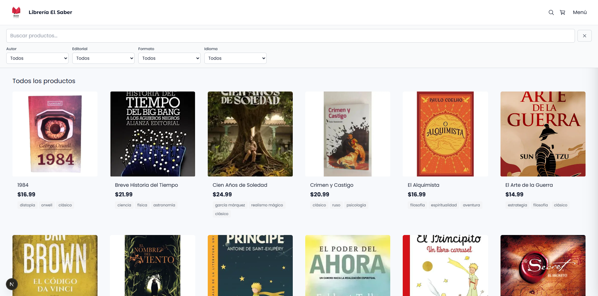Open the 1984 book cover
The height and width of the screenshot is (296, 598).
(x=55, y=134)
